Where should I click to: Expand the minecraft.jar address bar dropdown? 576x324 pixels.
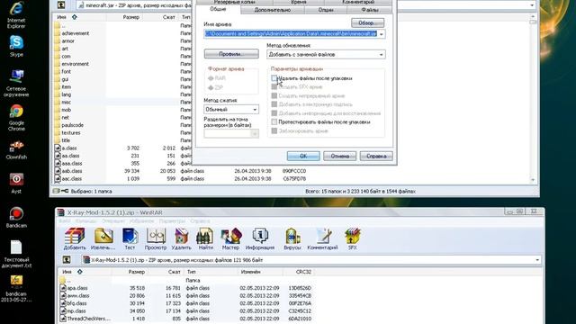[x=532, y=5]
